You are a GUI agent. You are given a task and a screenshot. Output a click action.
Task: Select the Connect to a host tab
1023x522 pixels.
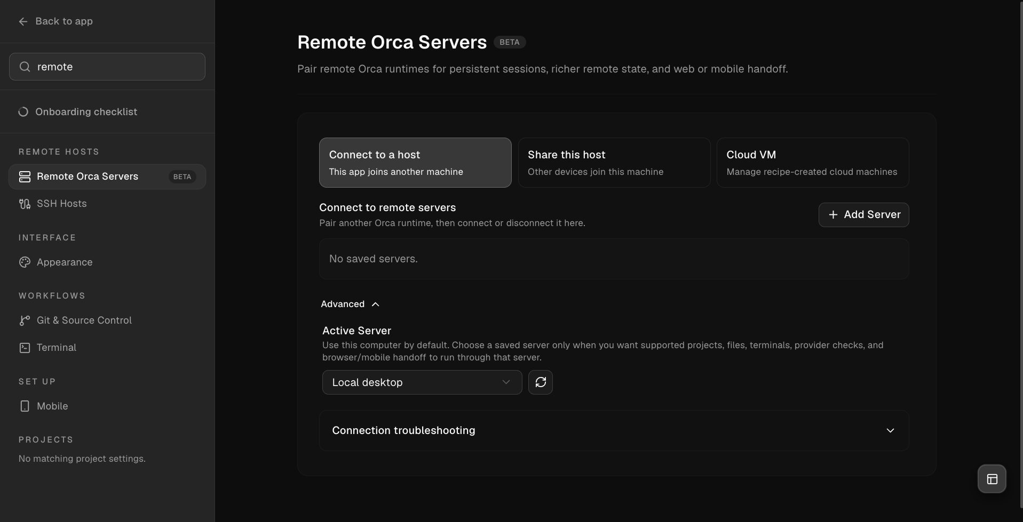(415, 163)
